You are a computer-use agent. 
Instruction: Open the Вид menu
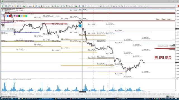(9, 4)
